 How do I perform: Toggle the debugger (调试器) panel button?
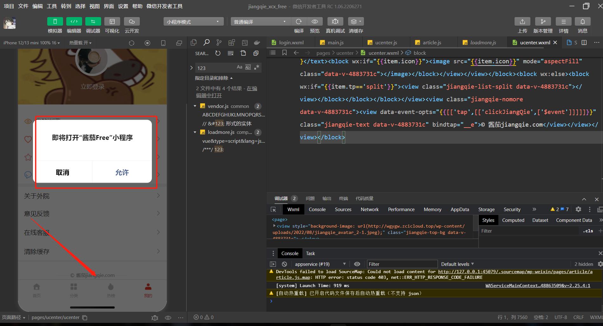click(93, 22)
